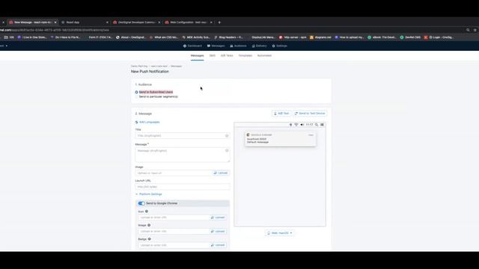Image resolution: width=479 pixels, height=269 pixels.
Task: Click the wifi icon in preview menu bar
Action: click(x=296, y=125)
